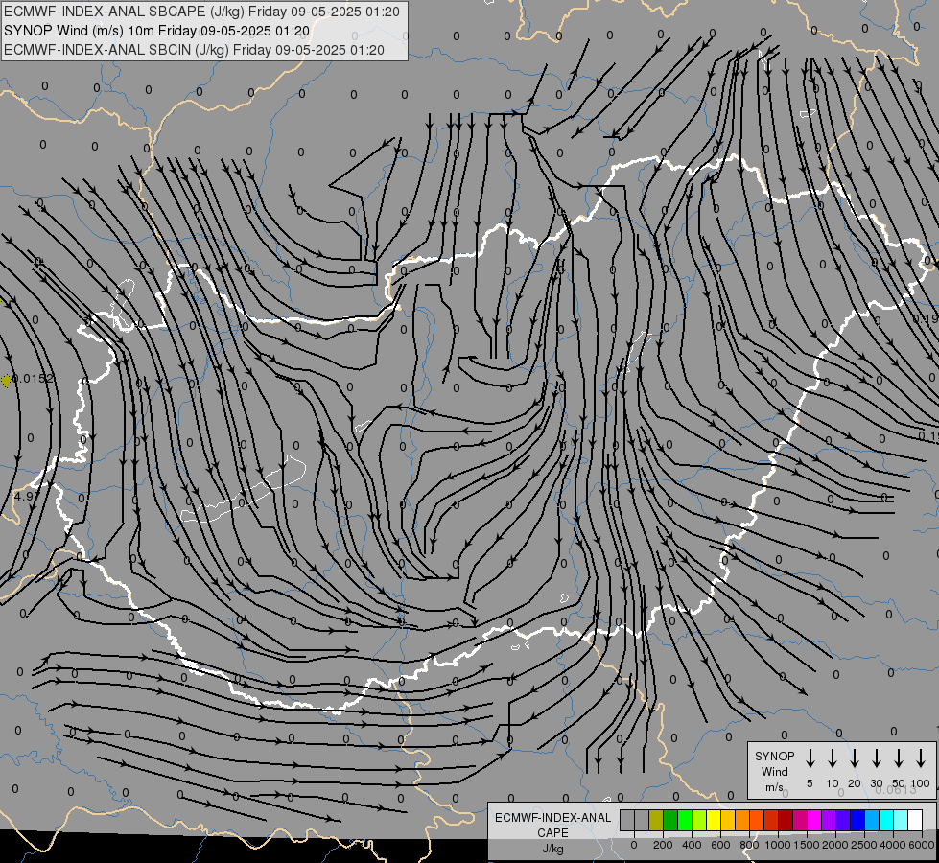Click the 800 tick label in CAPE legend
Image resolution: width=939 pixels, height=863 pixels.
pyautogui.click(x=749, y=845)
